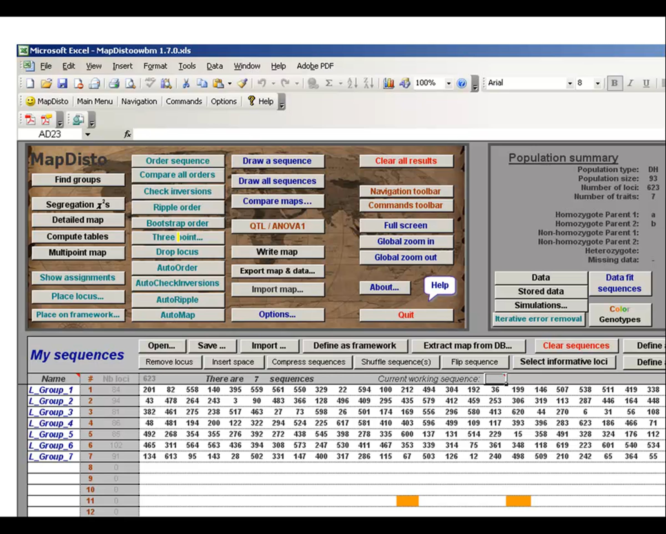Click the Define as framework button
This screenshot has height=534, width=666.
point(355,346)
